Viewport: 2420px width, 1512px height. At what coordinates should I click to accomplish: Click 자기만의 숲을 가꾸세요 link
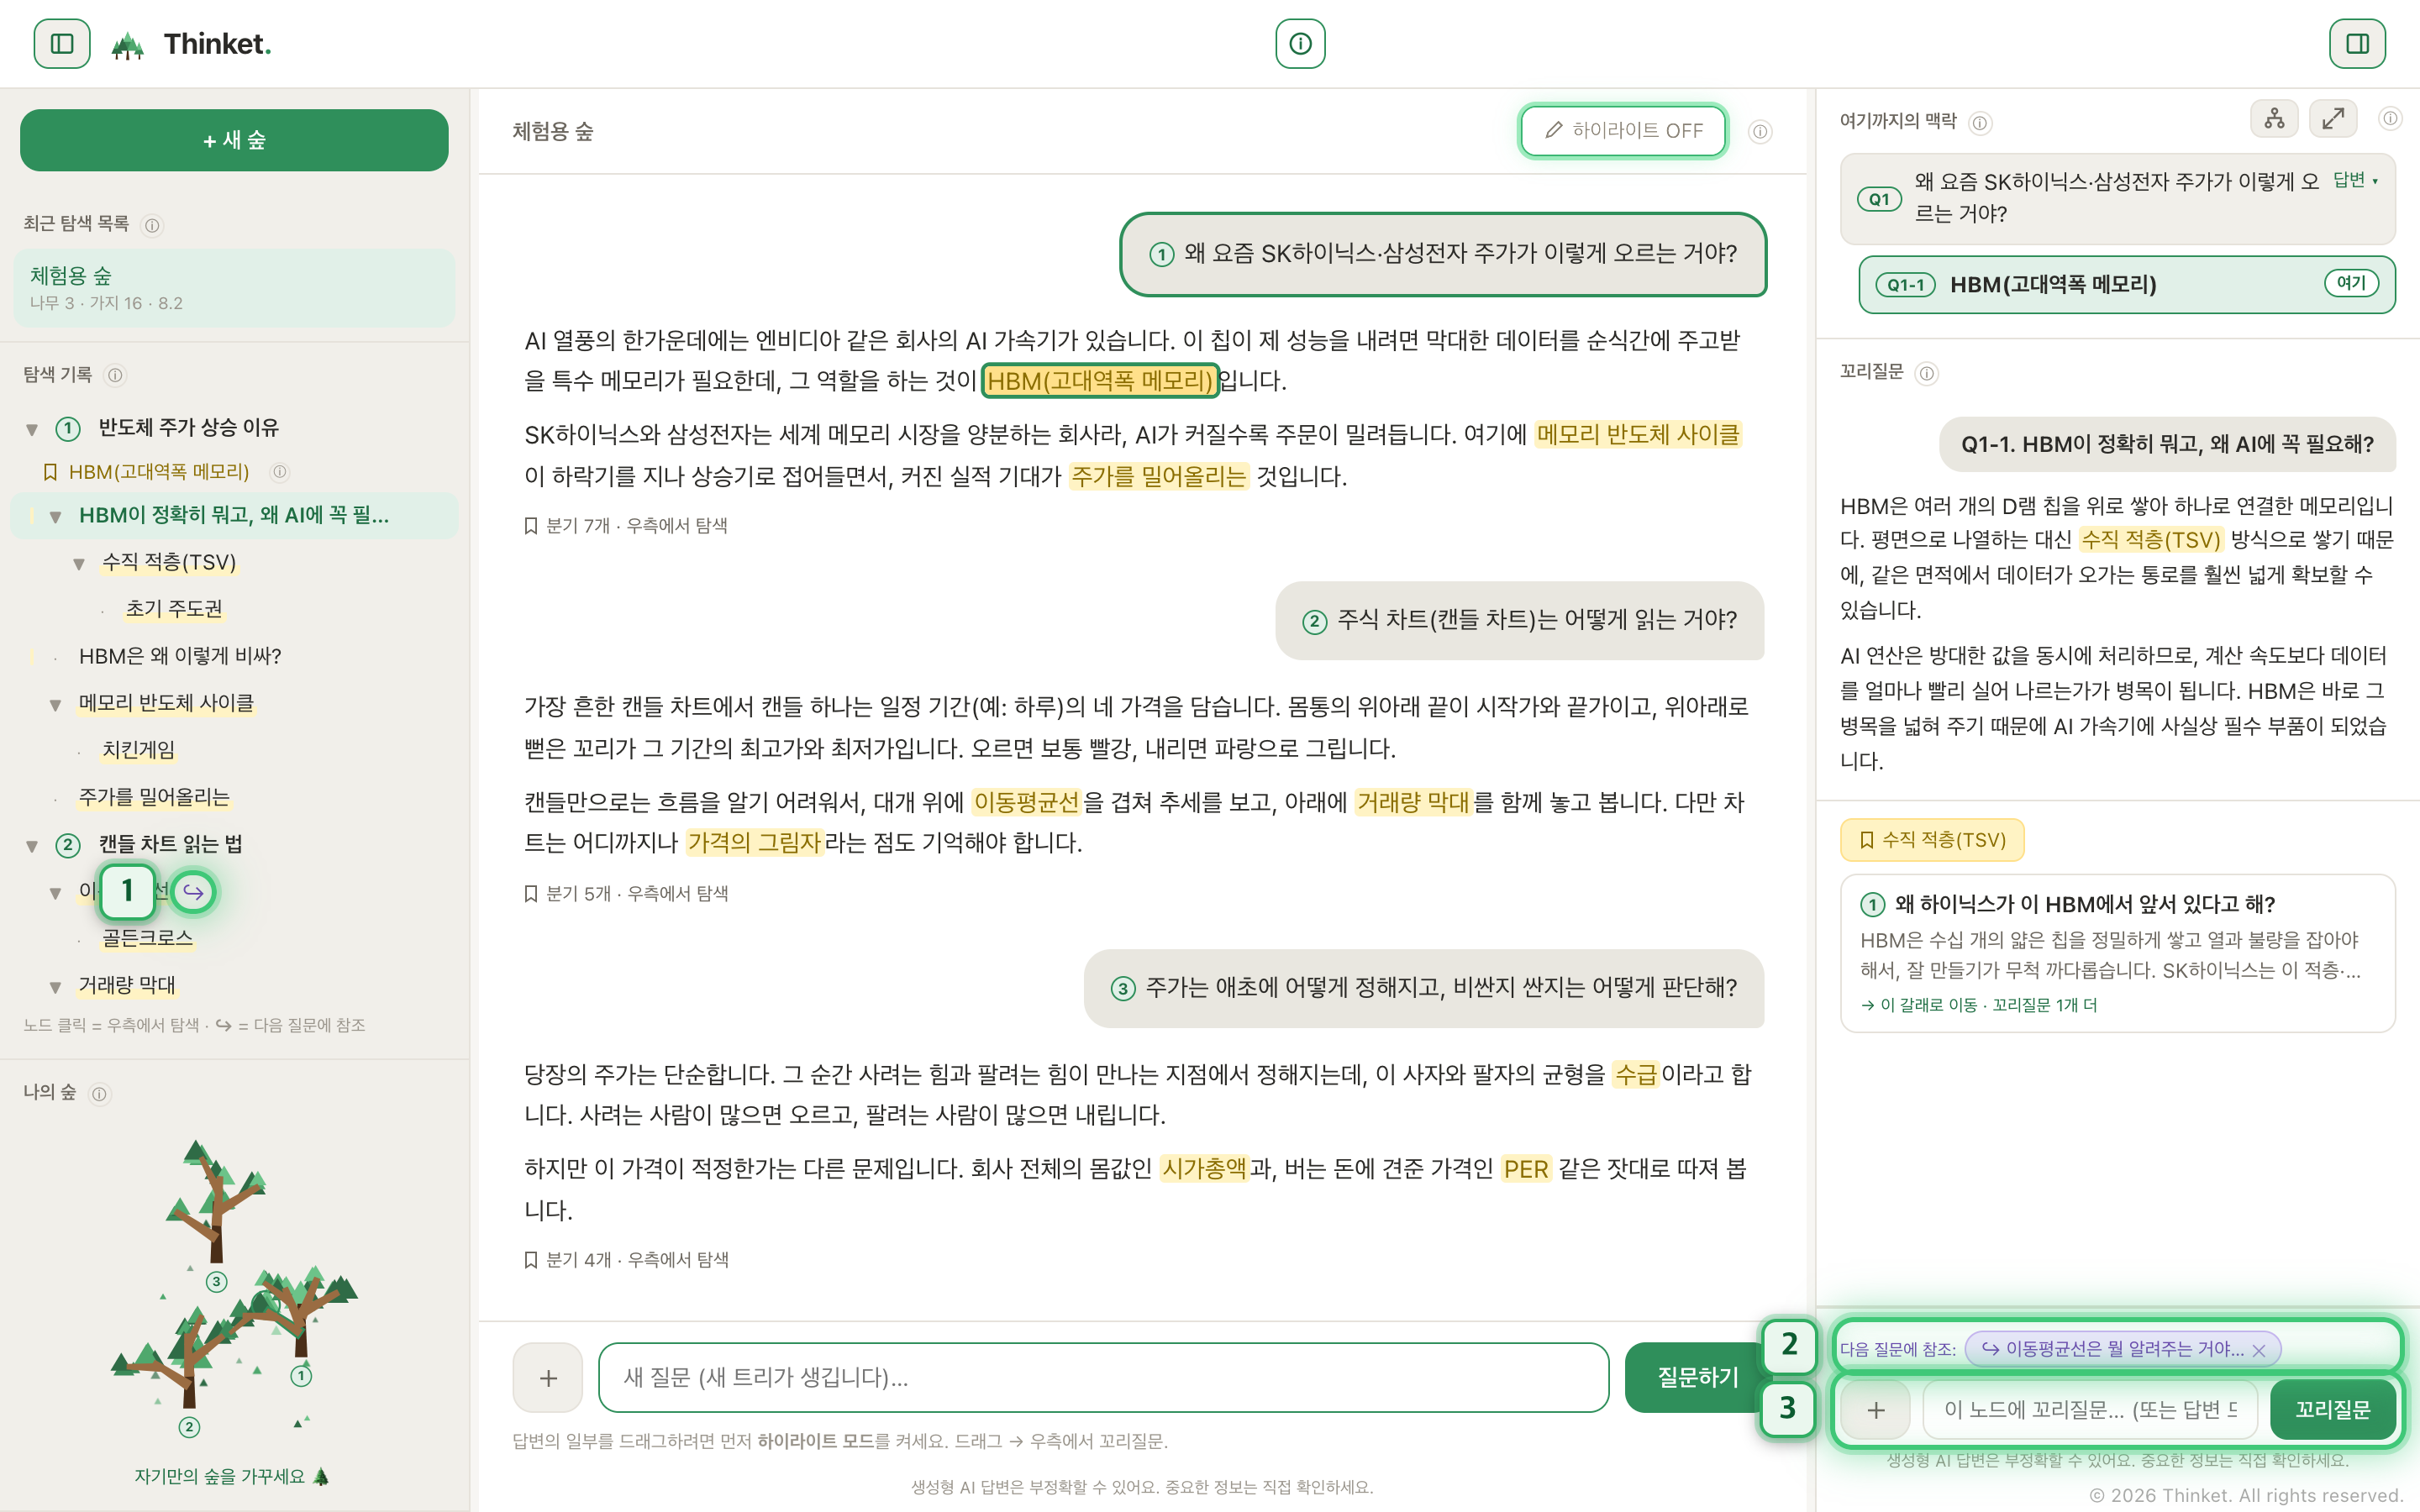pyautogui.click(x=232, y=1477)
